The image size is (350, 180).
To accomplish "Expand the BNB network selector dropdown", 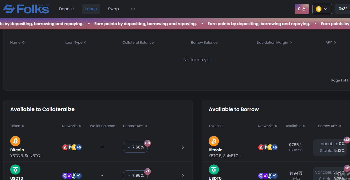I will [322, 9].
